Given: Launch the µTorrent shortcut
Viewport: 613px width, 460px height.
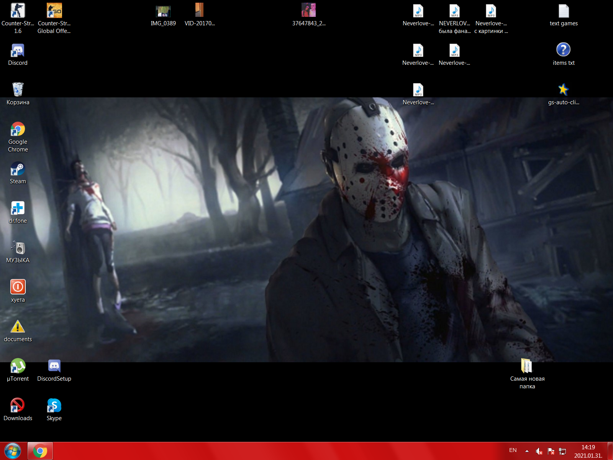Looking at the screenshot, I should tap(18, 370).
